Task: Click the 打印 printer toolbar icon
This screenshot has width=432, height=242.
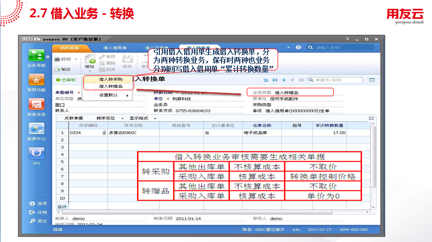Action: [x=57, y=59]
